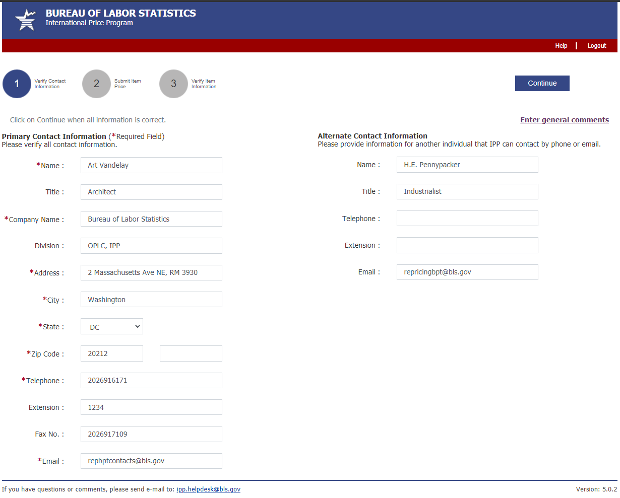Click the primary Extension field 1234
Viewport: 620px width, 498px height.
coord(151,407)
